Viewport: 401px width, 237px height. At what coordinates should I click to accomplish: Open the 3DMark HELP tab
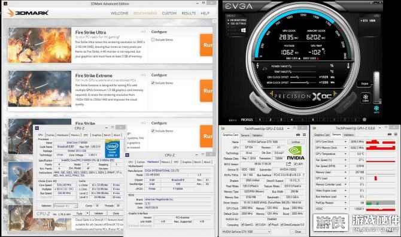tap(205, 13)
